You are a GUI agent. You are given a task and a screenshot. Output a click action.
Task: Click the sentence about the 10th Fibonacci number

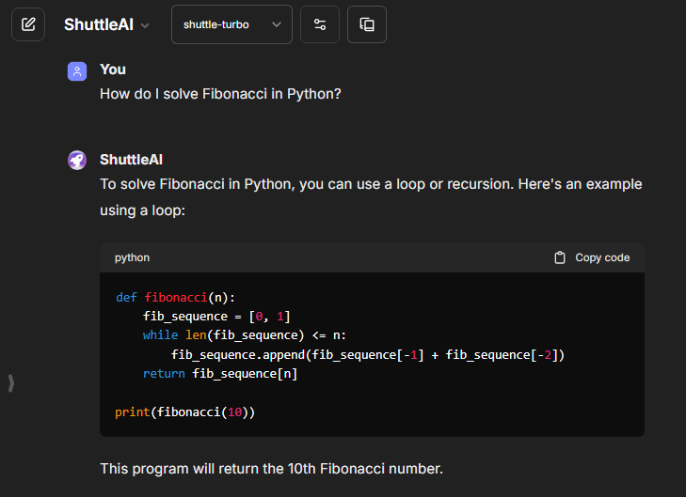click(271, 468)
